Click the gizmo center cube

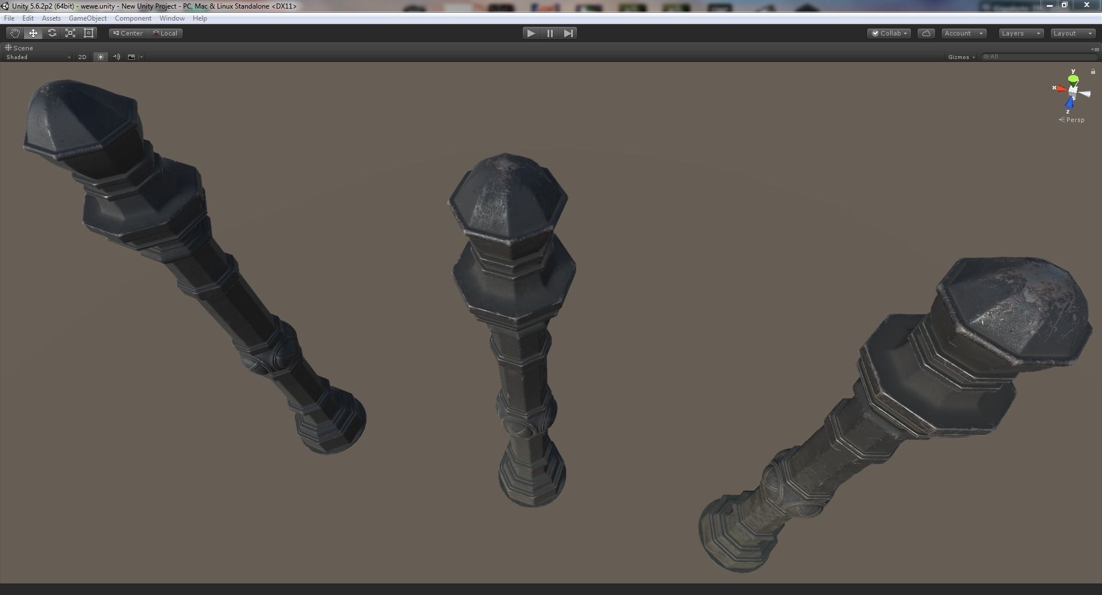(1073, 91)
